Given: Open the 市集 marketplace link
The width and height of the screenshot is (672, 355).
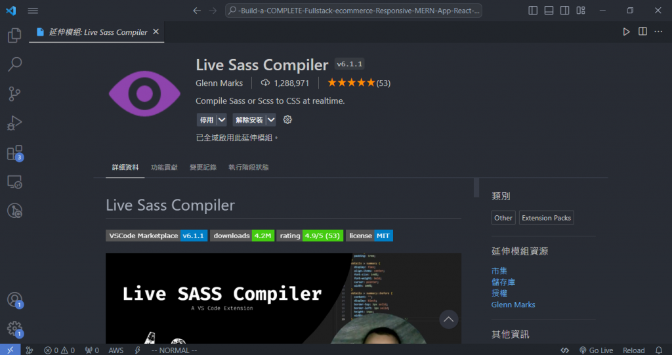Looking at the screenshot, I should (499, 271).
